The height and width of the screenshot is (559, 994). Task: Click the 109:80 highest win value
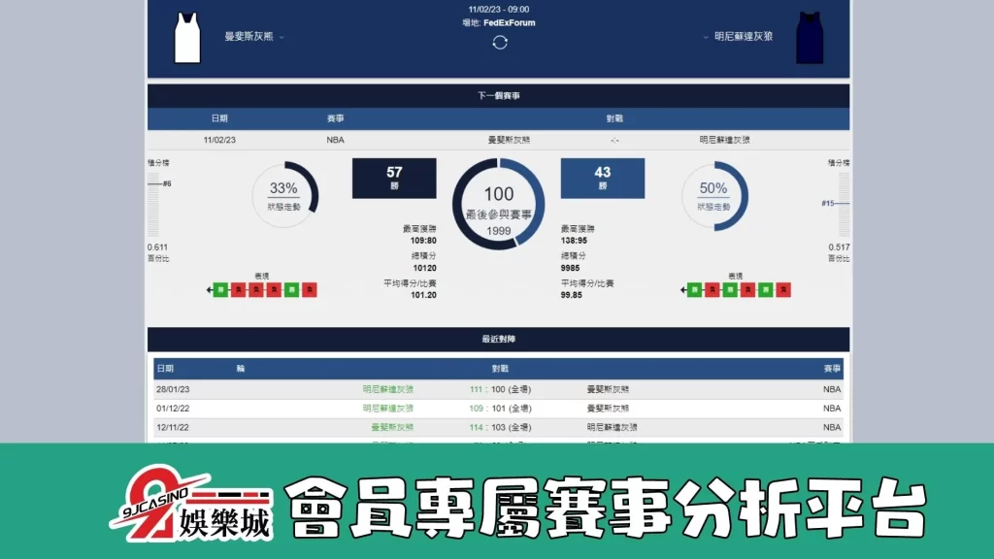coord(423,241)
